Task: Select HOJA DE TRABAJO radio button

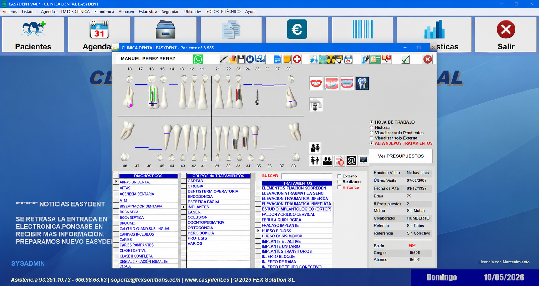Action: click(x=371, y=122)
